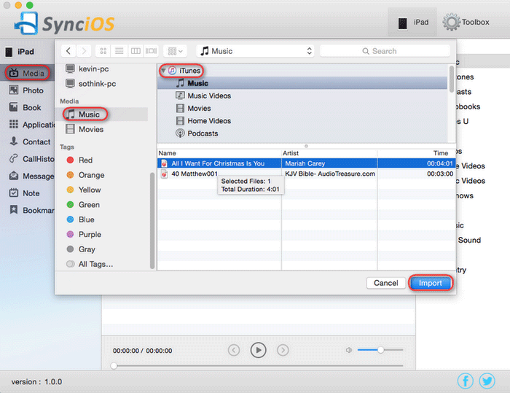Skip to previous track in player
The height and width of the screenshot is (393, 510).
coord(234,350)
